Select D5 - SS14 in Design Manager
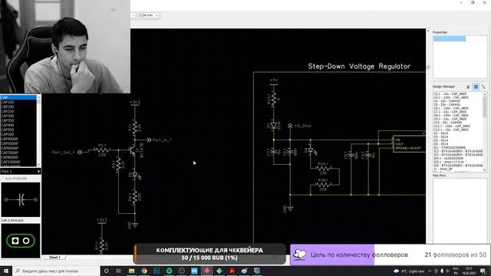 pyautogui.click(x=441, y=144)
